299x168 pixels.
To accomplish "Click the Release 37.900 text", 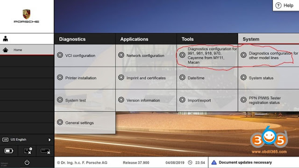I will point(136,163).
